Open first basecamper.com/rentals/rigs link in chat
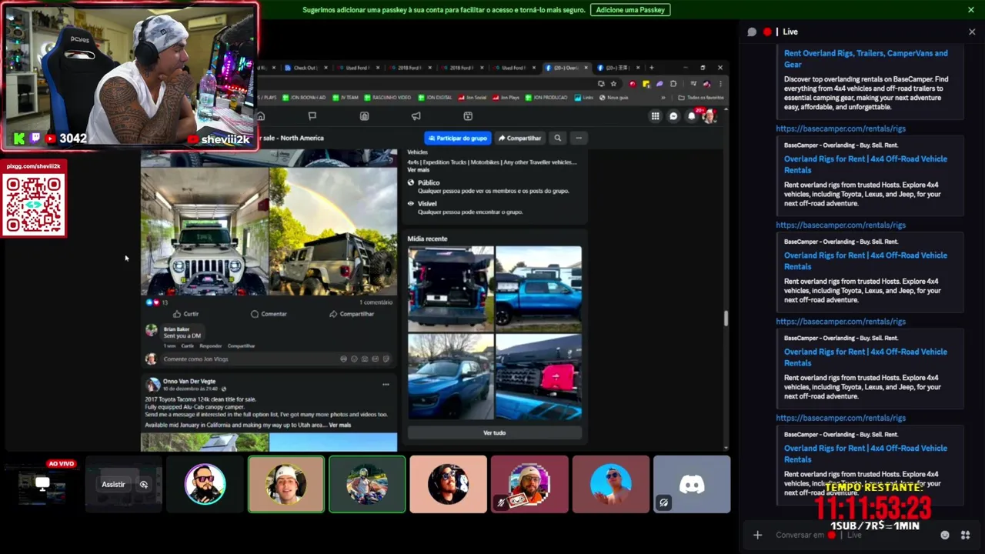The width and height of the screenshot is (985, 554). [x=840, y=128]
